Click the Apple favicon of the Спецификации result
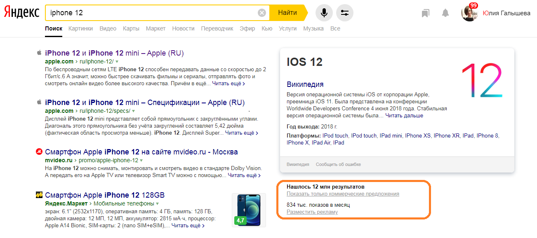Viewport: 537px width, 238px height. (x=39, y=102)
